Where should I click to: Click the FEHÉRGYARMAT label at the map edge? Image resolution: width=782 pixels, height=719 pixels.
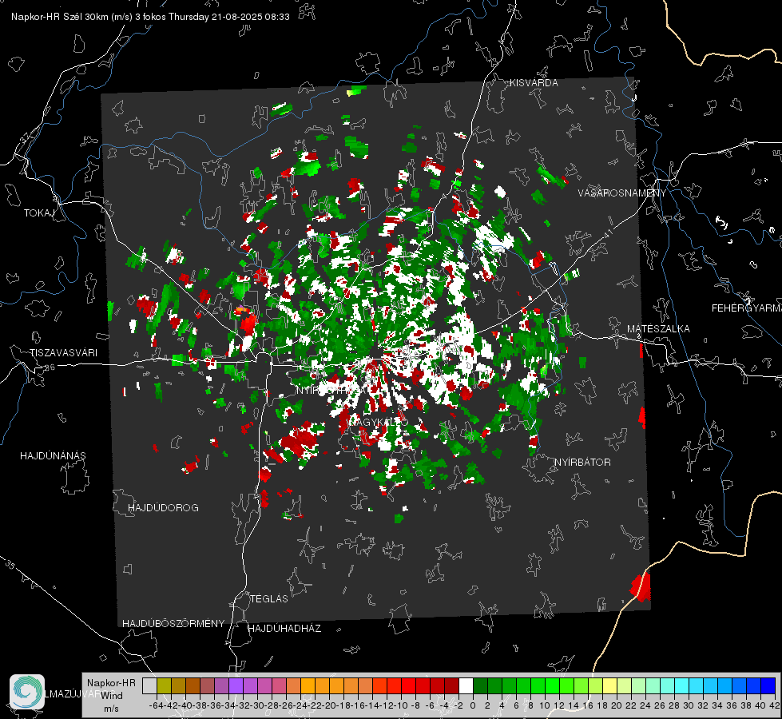747,308
